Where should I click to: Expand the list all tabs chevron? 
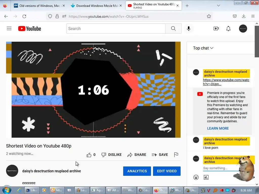pyautogui.click(x=218, y=6)
